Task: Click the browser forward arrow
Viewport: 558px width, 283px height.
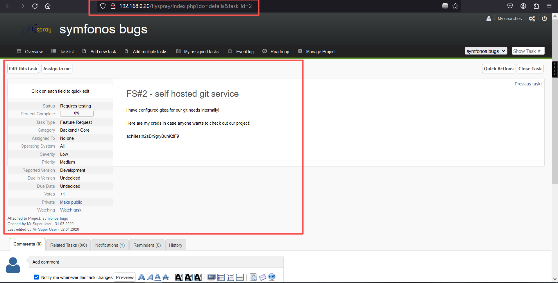Action: 22,6
